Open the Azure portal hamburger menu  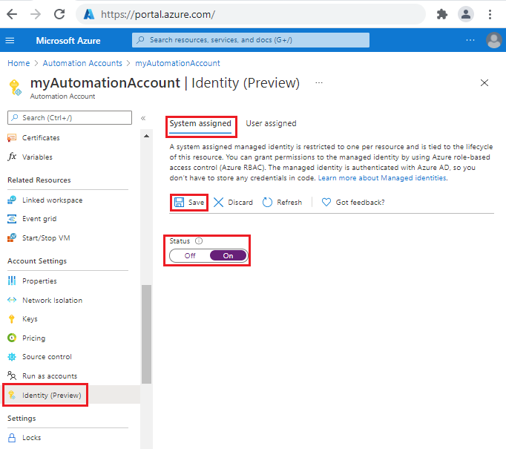coord(10,40)
